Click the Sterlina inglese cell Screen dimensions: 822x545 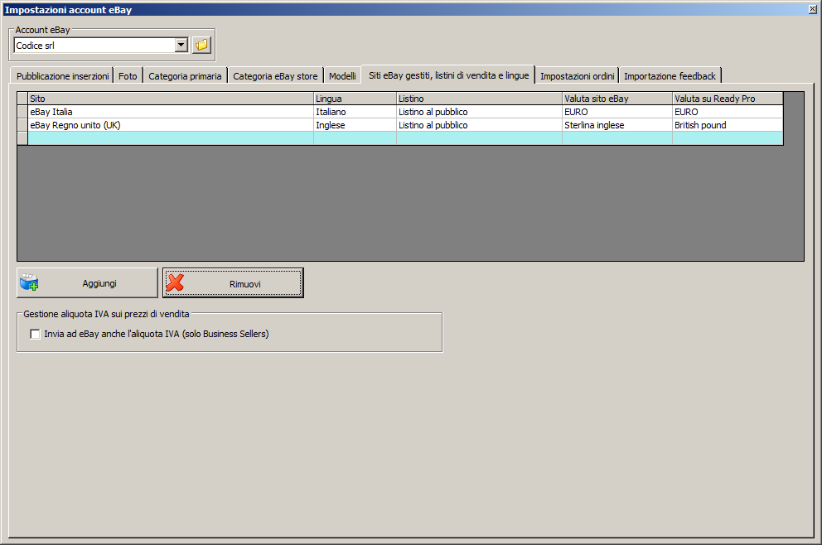pos(617,125)
